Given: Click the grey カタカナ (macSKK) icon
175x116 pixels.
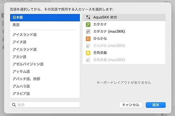Looking at the screenshot, I should (88, 32).
